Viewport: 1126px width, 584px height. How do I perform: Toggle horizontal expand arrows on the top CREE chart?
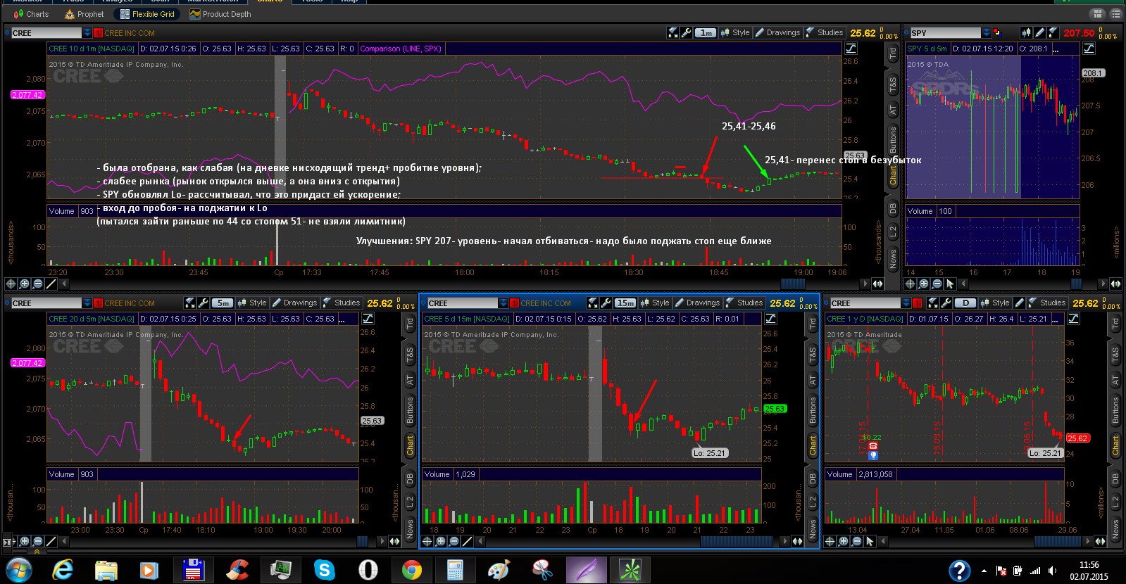coord(877,284)
